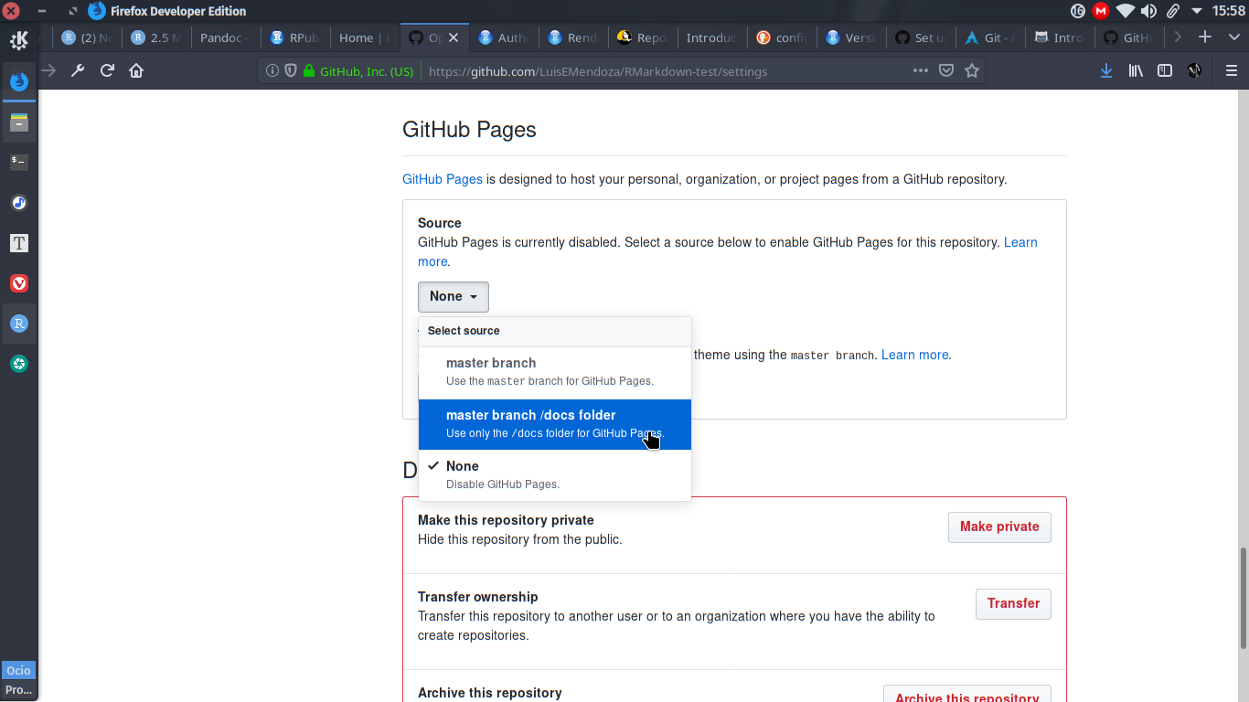Save page to Pocket
The width and height of the screenshot is (1249, 702).
click(x=946, y=70)
